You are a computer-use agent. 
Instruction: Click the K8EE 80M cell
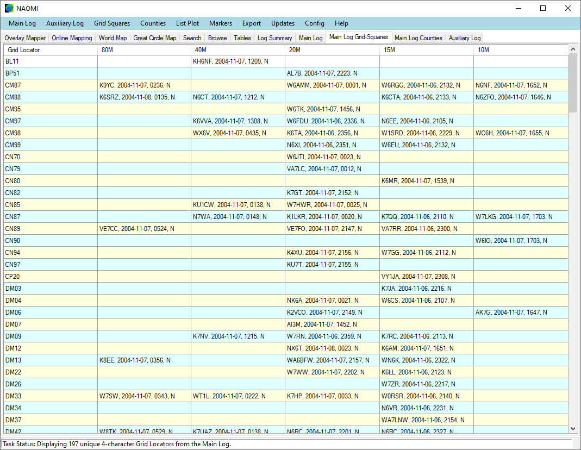coord(145,360)
